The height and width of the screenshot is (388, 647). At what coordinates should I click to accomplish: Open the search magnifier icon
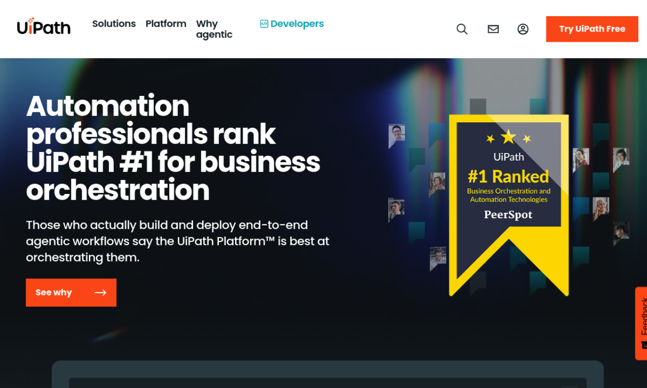462,29
